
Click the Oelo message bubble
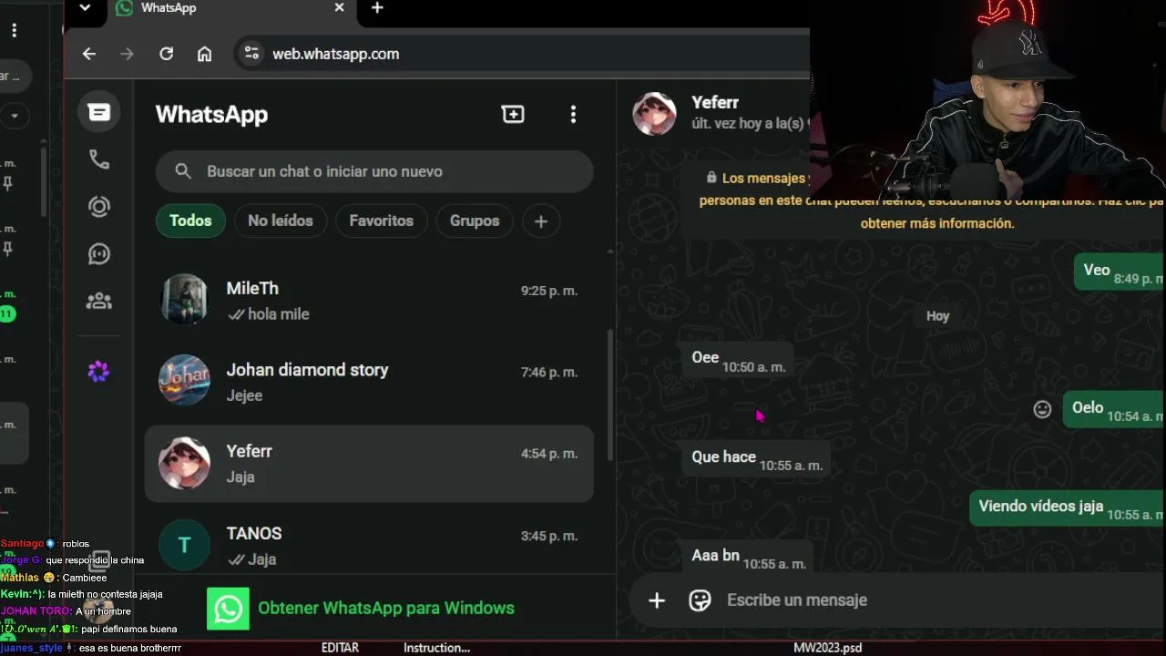1113,409
